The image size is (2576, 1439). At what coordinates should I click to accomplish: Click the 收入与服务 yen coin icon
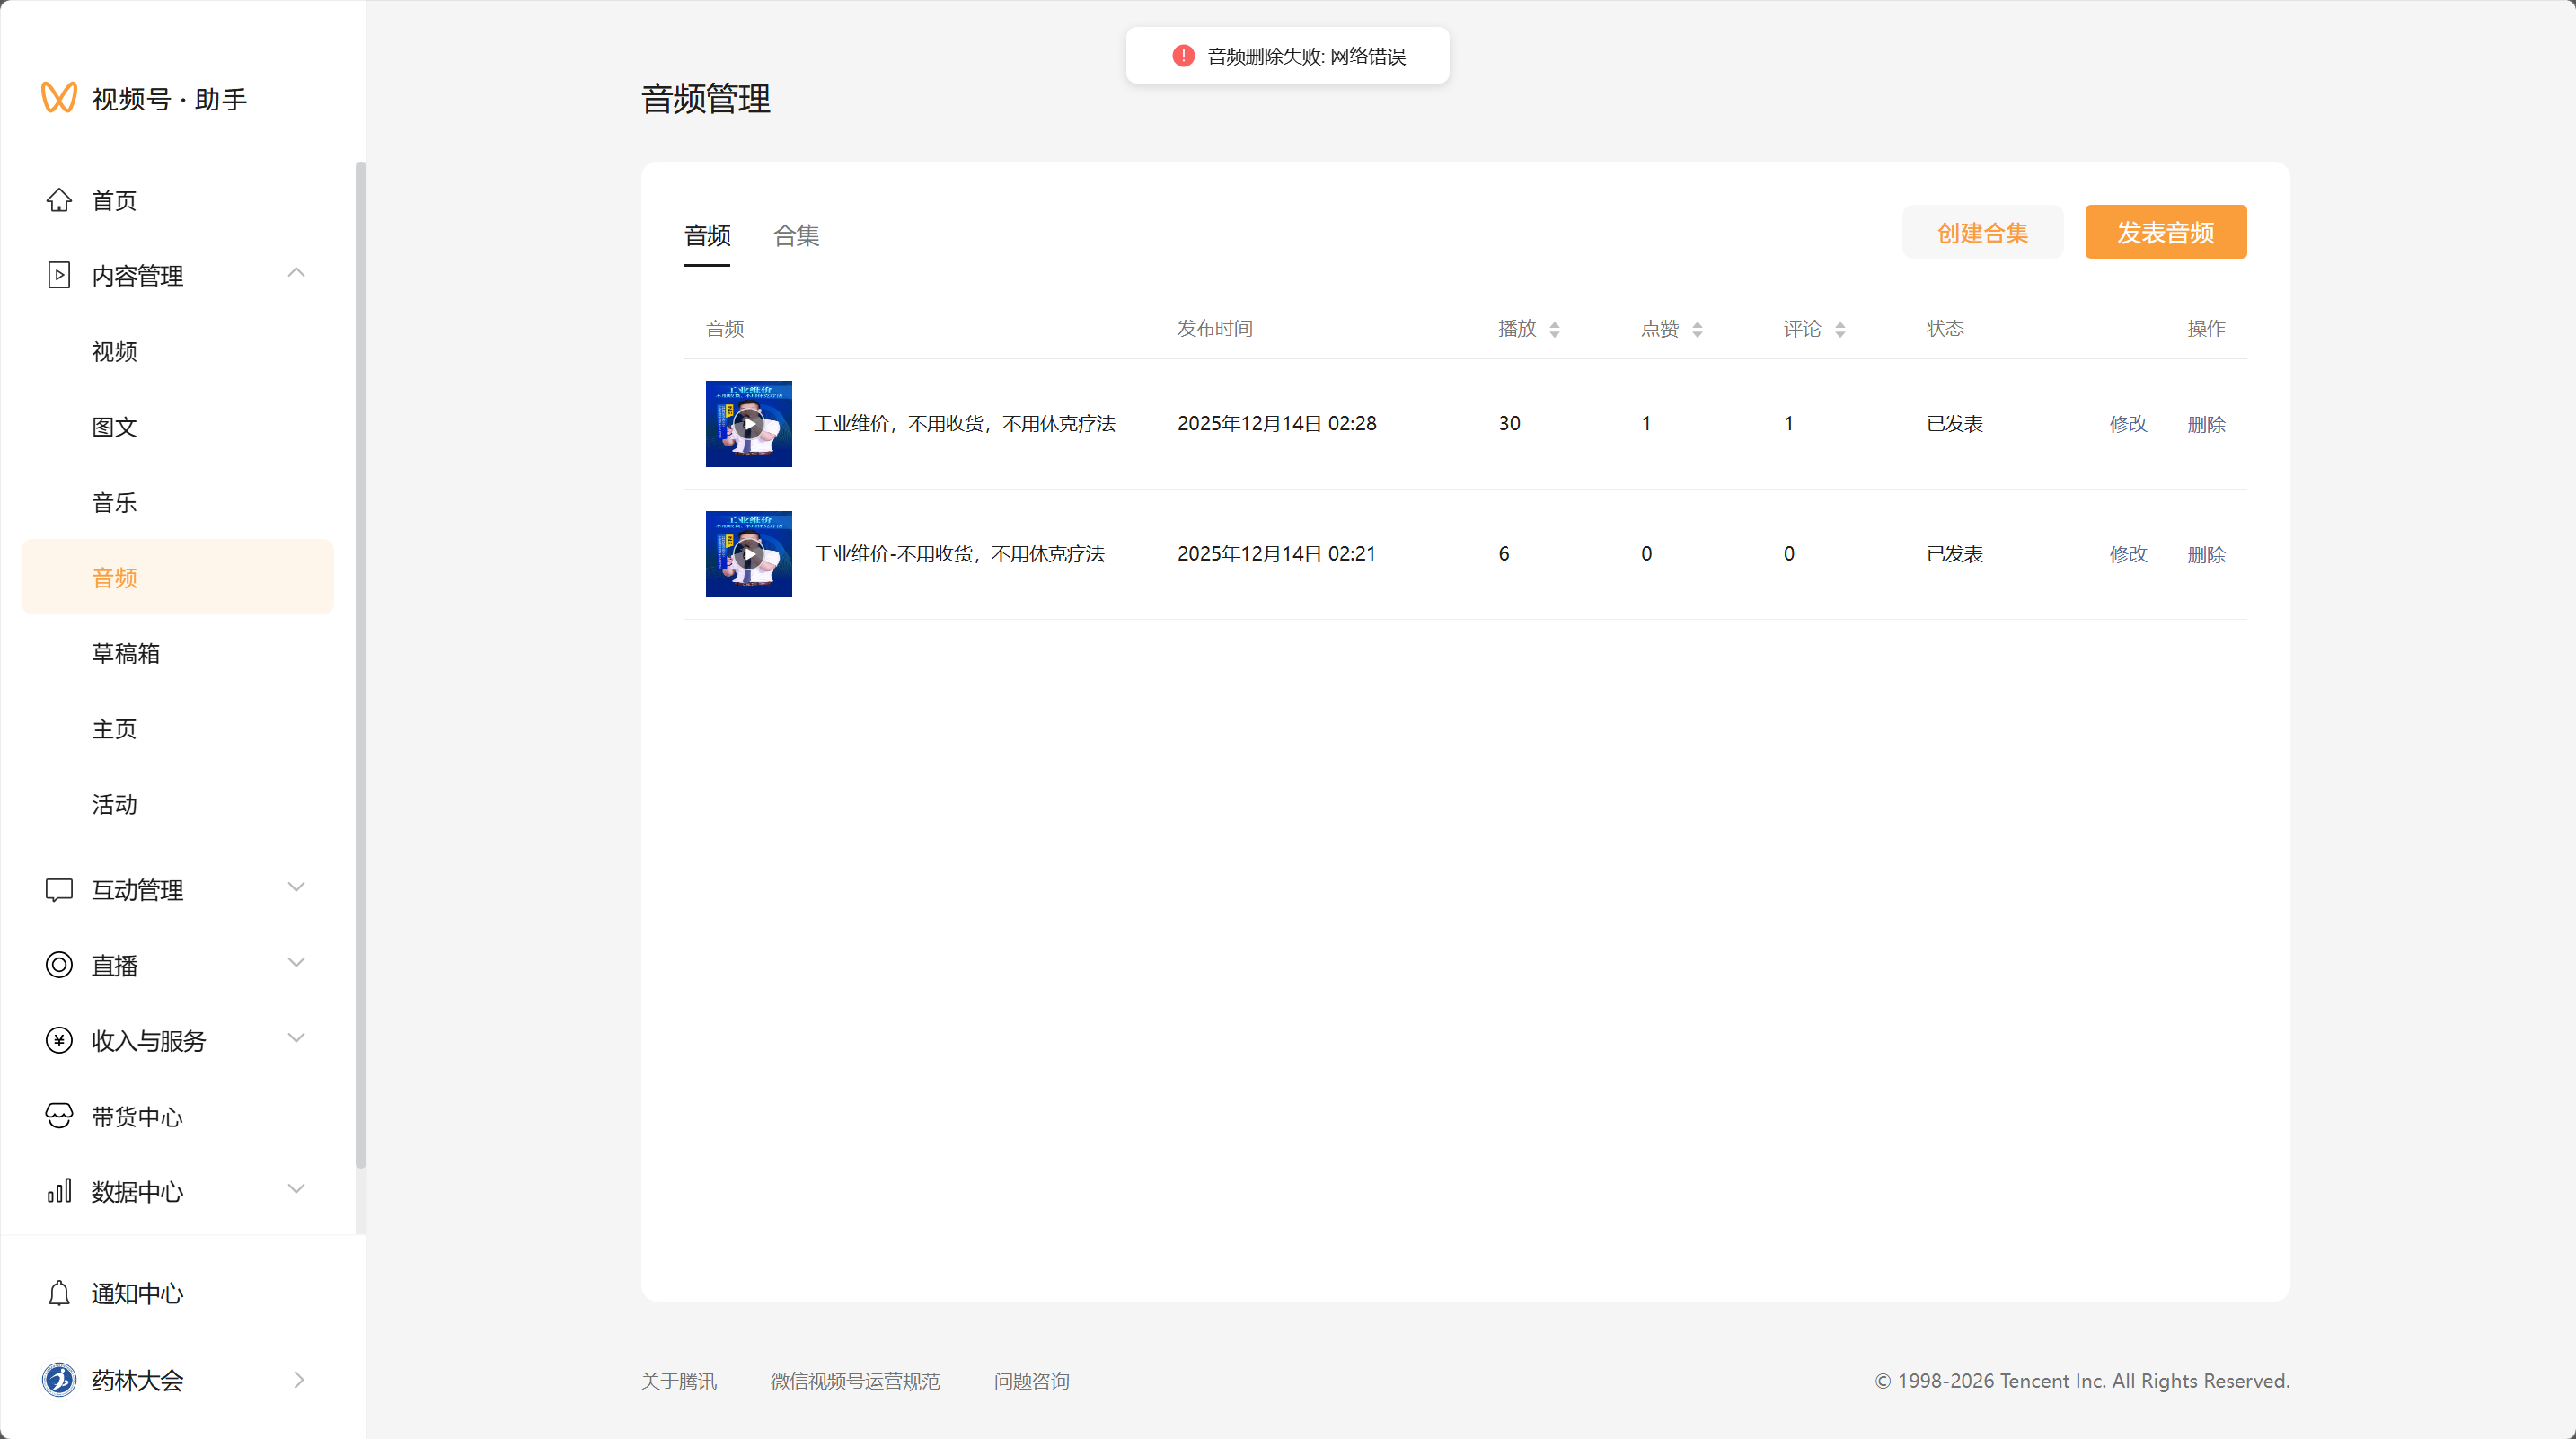coord(59,1040)
